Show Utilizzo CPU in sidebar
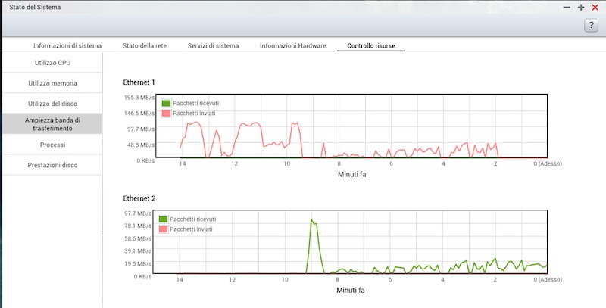This screenshot has height=308, width=606. [x=52, y=62]
